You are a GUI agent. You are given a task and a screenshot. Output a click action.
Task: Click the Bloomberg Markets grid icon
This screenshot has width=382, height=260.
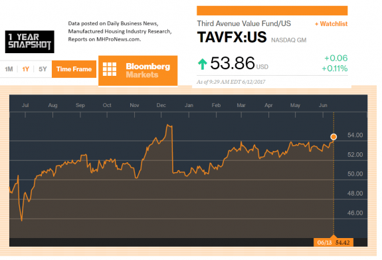110,69
